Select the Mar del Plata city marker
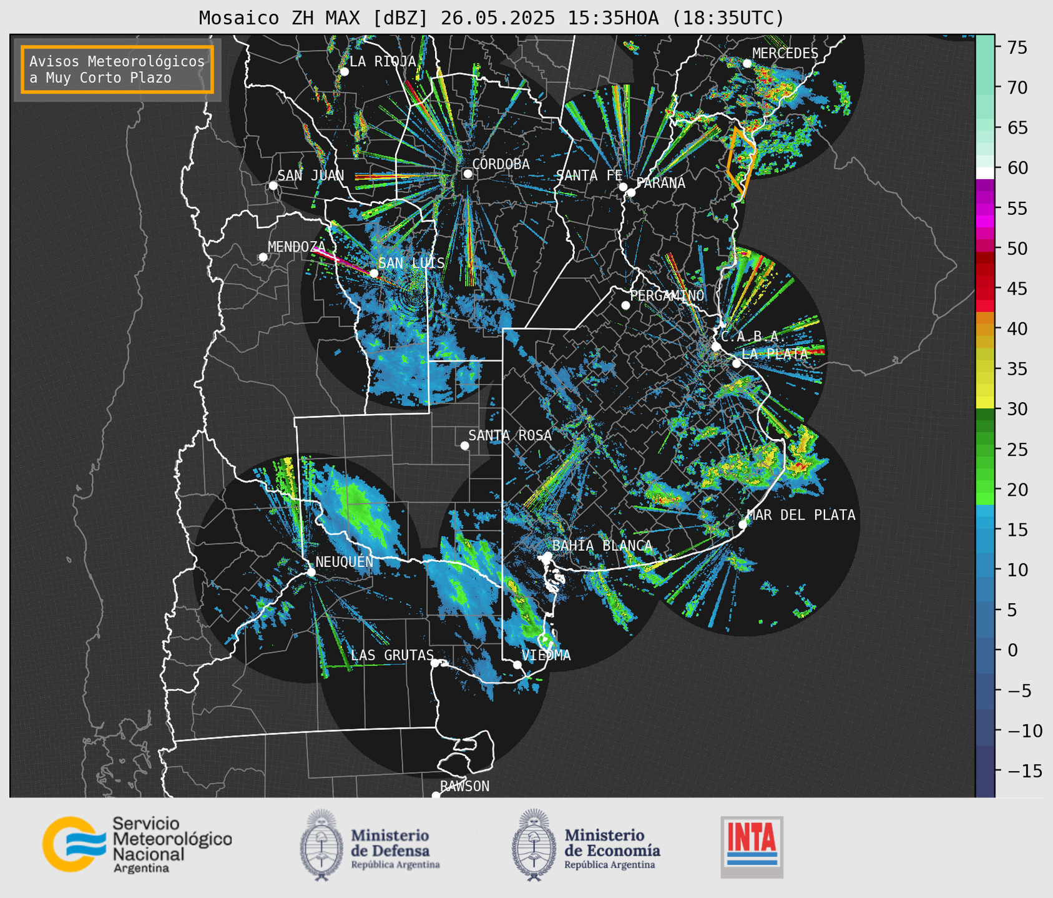 coord(743,525)
